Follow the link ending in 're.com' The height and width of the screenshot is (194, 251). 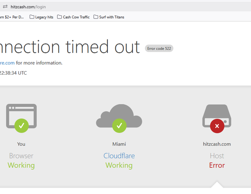7,63
